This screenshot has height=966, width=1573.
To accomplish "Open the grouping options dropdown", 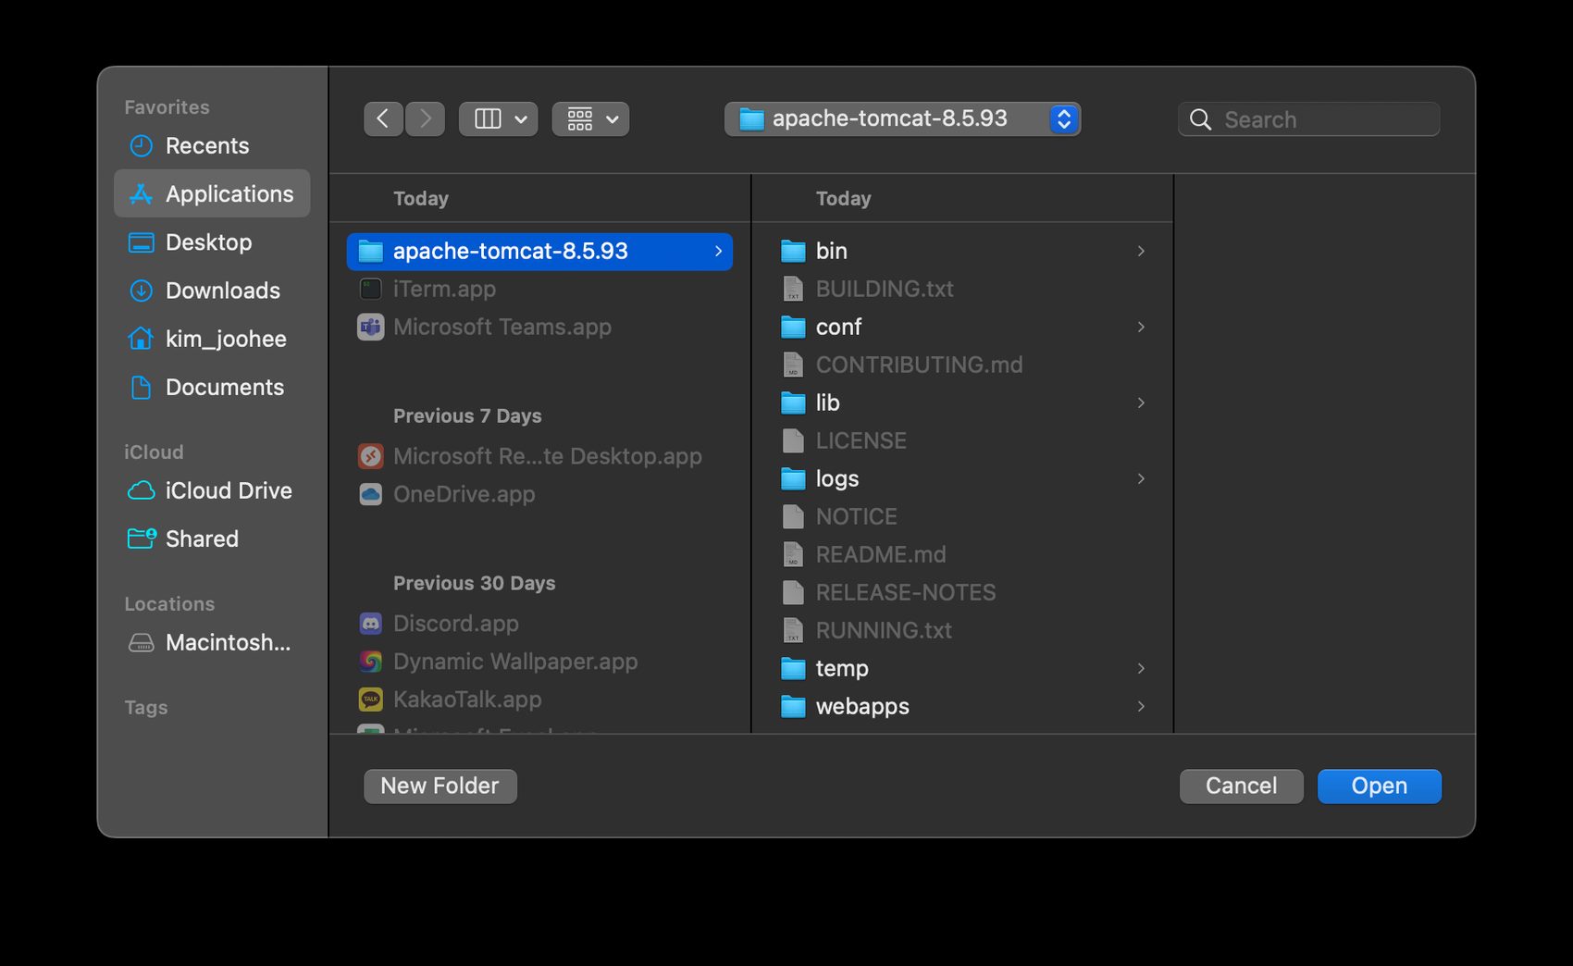I will click(590, 118).
